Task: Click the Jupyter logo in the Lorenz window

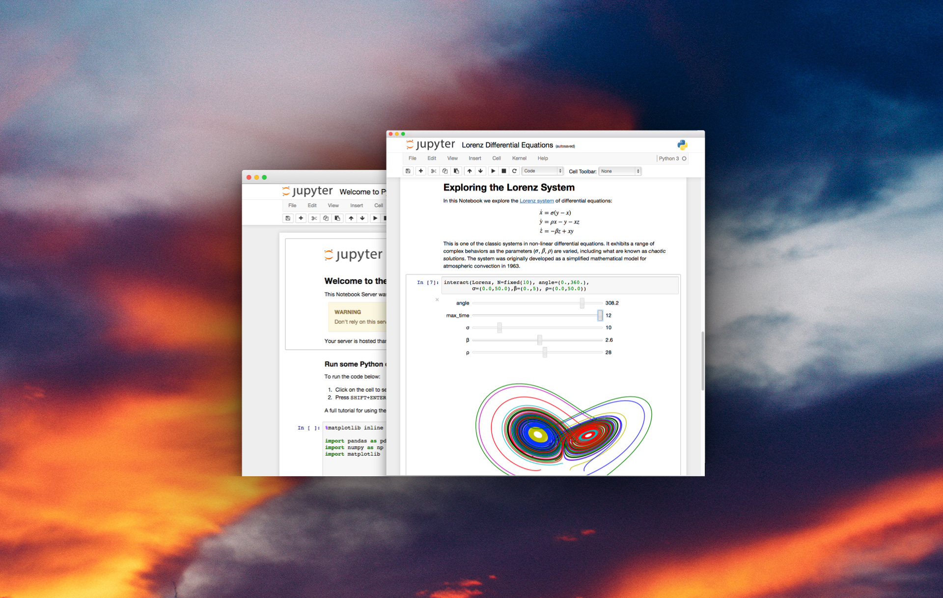Action: pyautogui.click(x=431, y=144)
